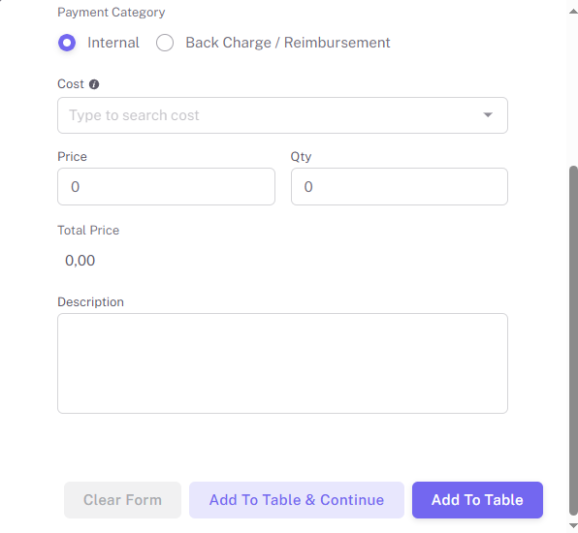Click the vertical scrollbar thumb

click(x=573, y=341)
